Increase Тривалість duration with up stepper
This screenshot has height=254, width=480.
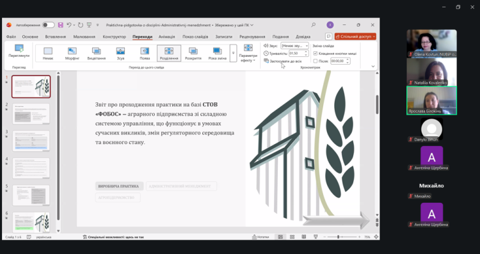[x=306, y=52]
